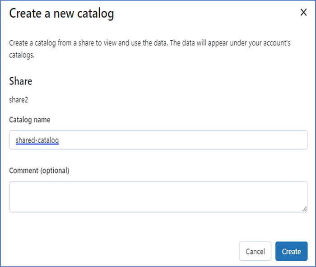Close the Create a new catalog dialog
The height and width of the screenshot is (267, 316).
coord(304,13)
